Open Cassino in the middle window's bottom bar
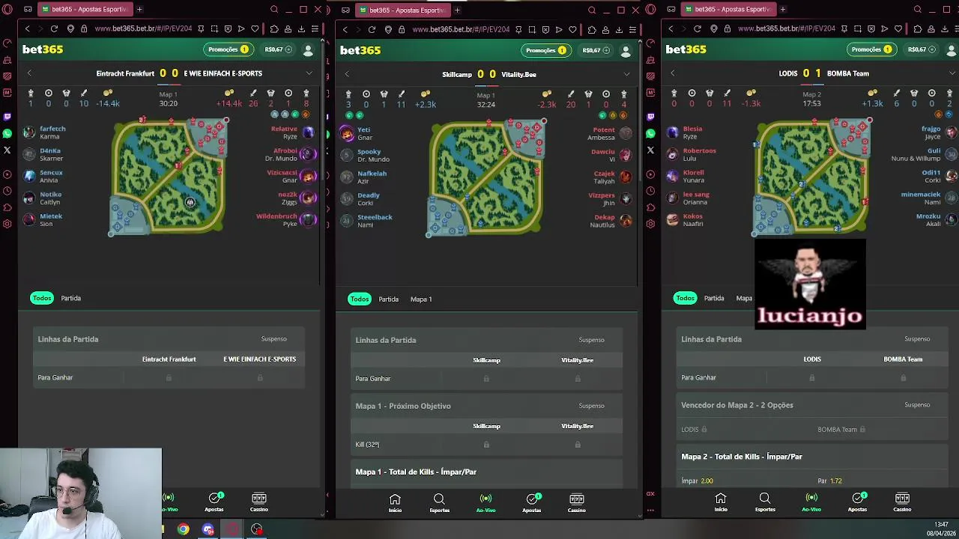Image resolution: width=959 pixels, height=539 pixels. pyautogui.click(x=576, y=503)
